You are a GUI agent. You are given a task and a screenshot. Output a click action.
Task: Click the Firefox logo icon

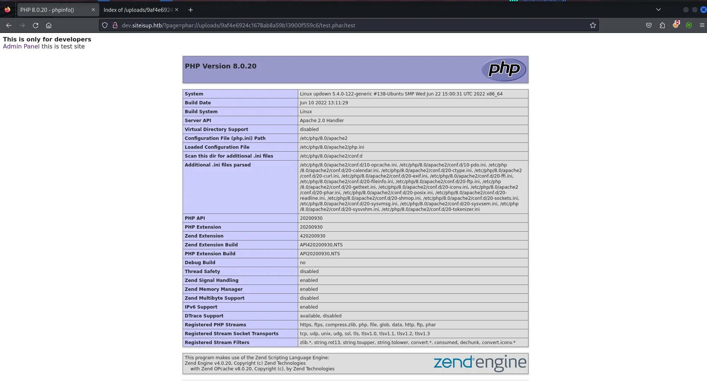coord(7,10)
